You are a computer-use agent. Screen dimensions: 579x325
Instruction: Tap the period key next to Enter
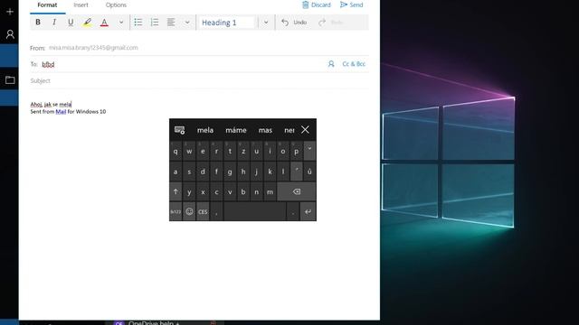tap(293, 211)
